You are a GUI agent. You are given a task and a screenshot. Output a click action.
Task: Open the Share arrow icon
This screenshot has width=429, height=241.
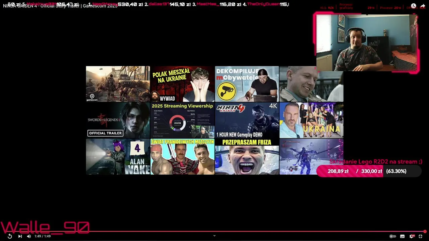(423, 6)
